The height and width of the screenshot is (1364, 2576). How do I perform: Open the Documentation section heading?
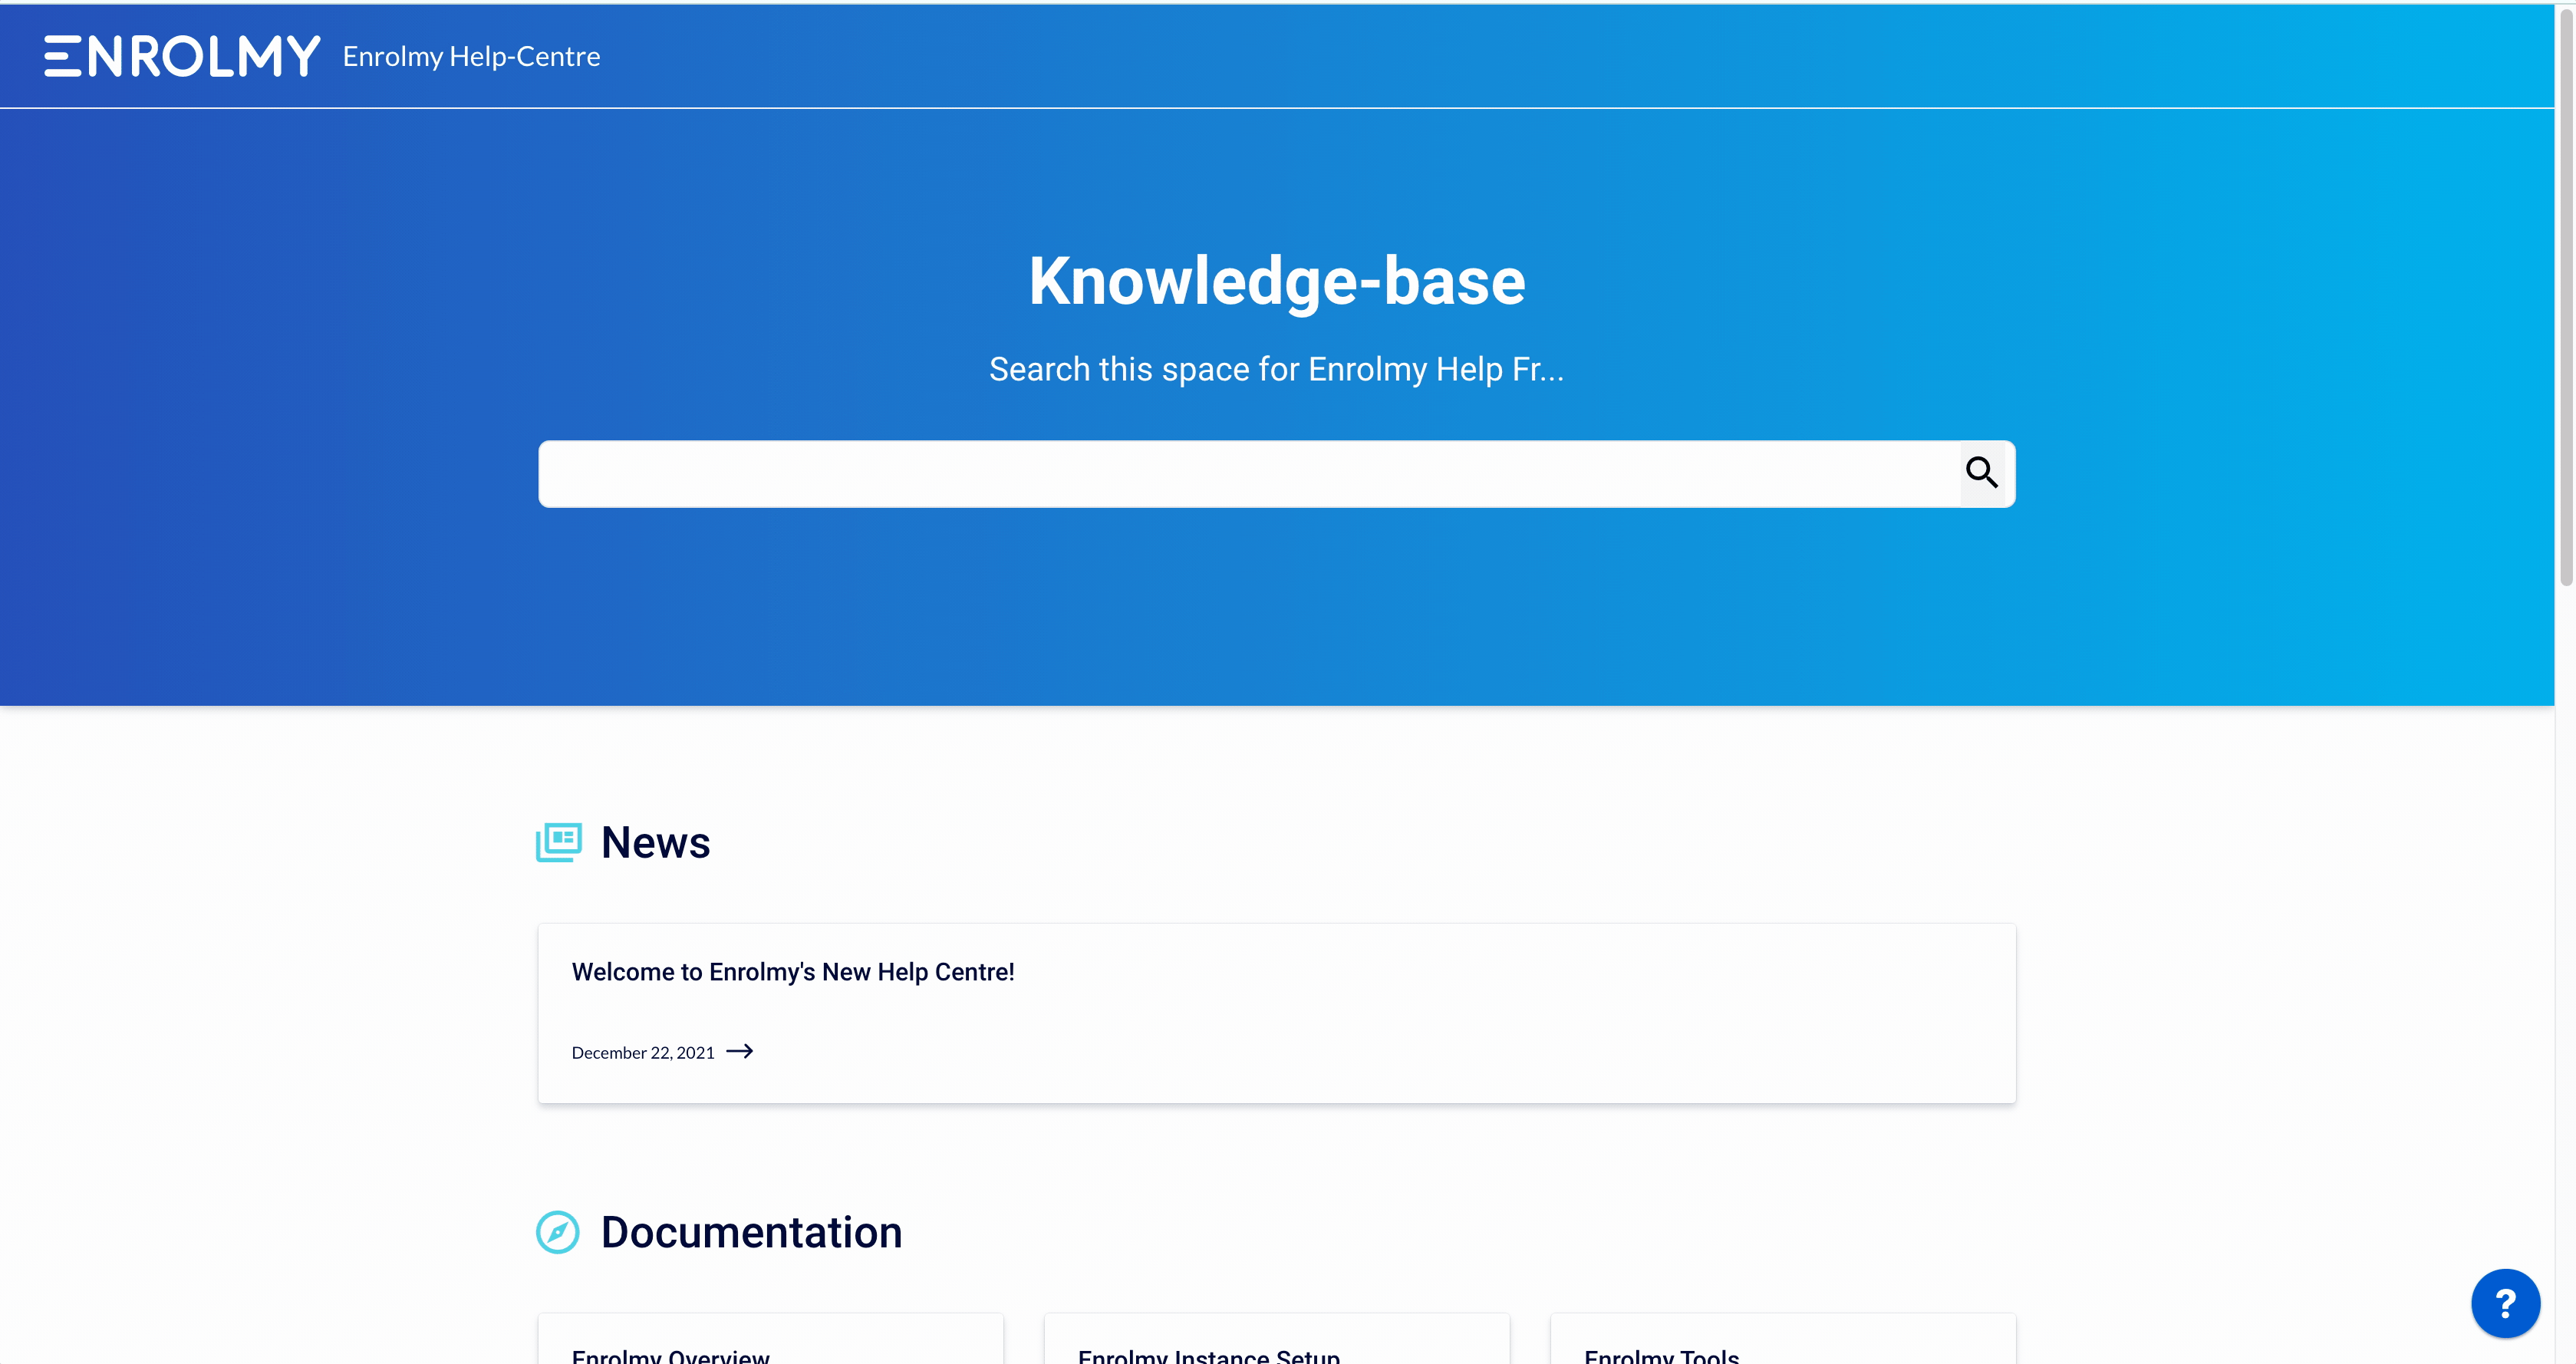751,1232
